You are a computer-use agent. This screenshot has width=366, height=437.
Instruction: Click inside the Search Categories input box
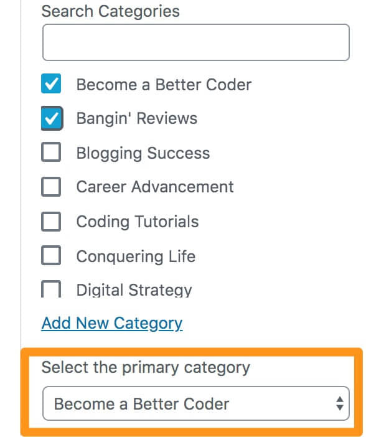click(195, 42)
